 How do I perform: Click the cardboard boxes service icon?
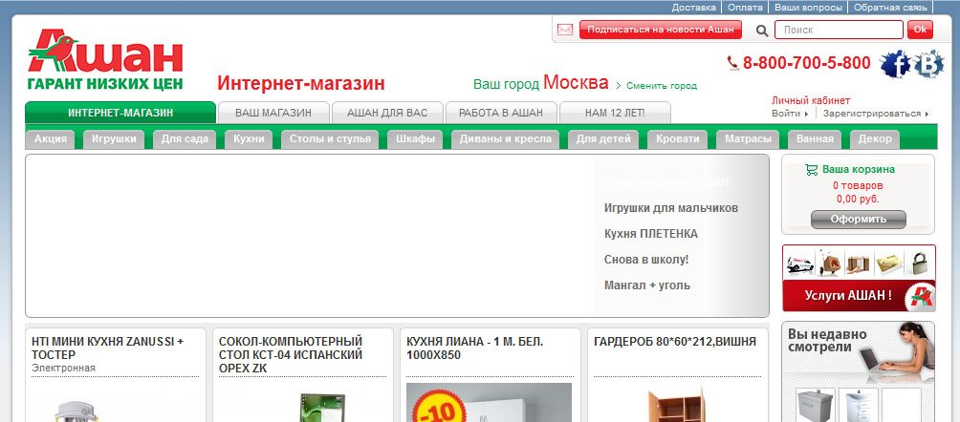click(x=859, y=264)
